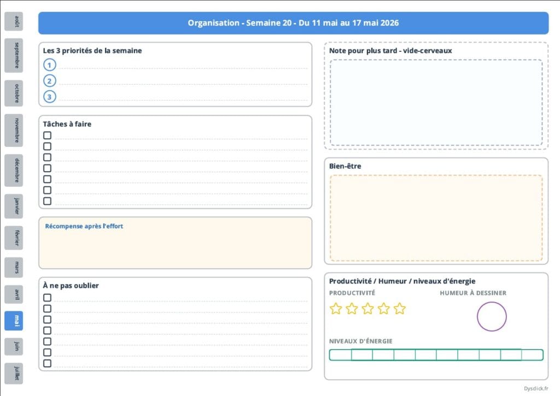
Task: Select priority number 3 circle
Action: tap(50, 97)
